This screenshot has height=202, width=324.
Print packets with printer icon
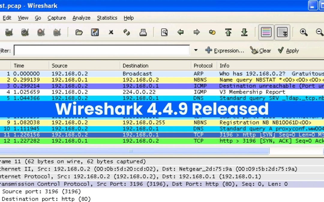tap(143, 32)
